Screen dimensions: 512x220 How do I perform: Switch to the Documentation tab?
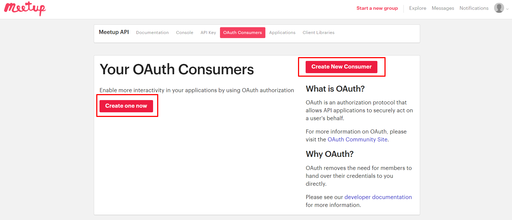coord(153,33)
